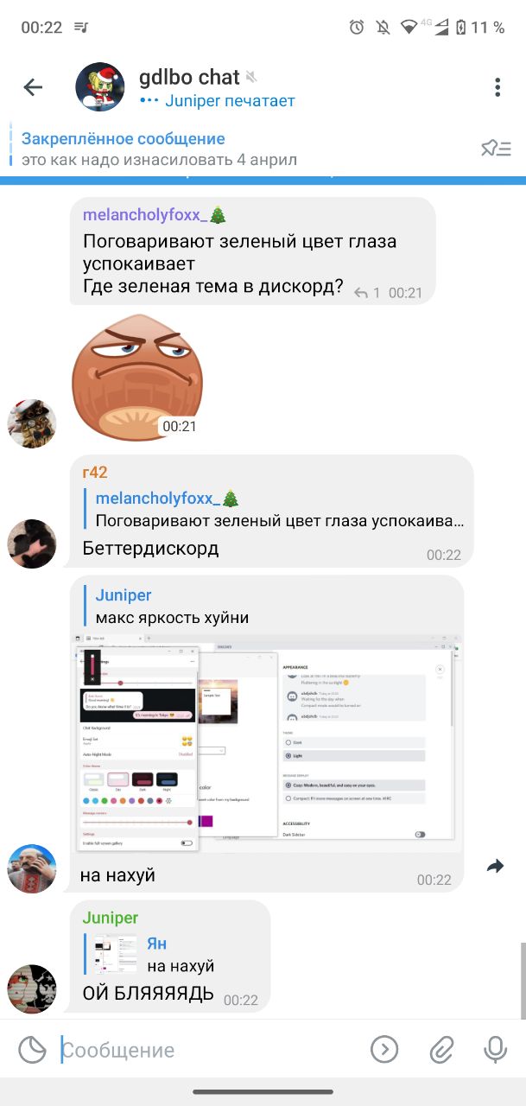
Task: Tap the back arrow in chat header
Action: click(33, 87)
